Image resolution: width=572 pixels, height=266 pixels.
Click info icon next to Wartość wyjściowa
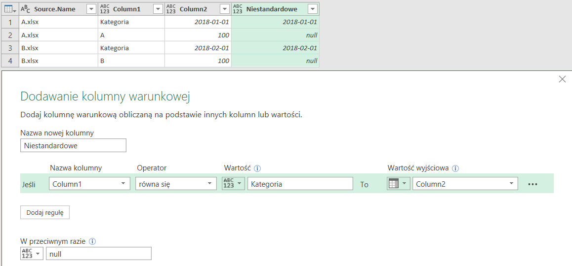pyautogui.click(x=455, y=168)
